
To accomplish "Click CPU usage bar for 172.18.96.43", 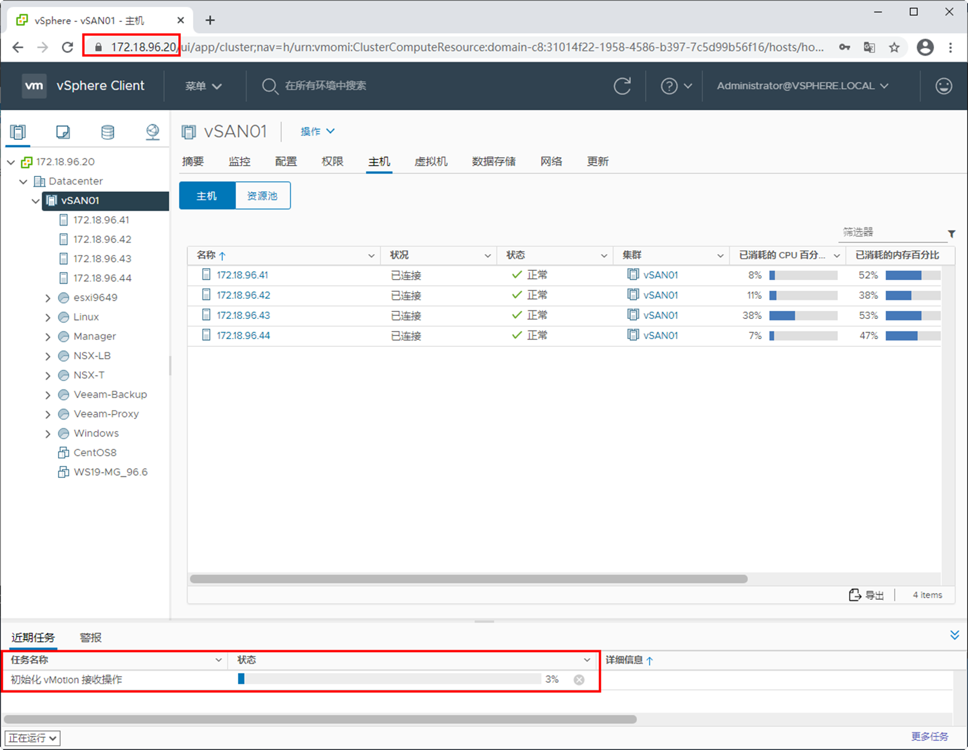I will click(803, 315).
